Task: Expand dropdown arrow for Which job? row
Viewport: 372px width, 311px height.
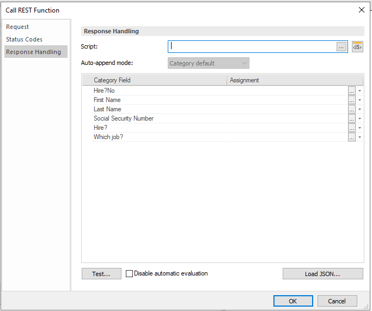Action: (359, 137)
